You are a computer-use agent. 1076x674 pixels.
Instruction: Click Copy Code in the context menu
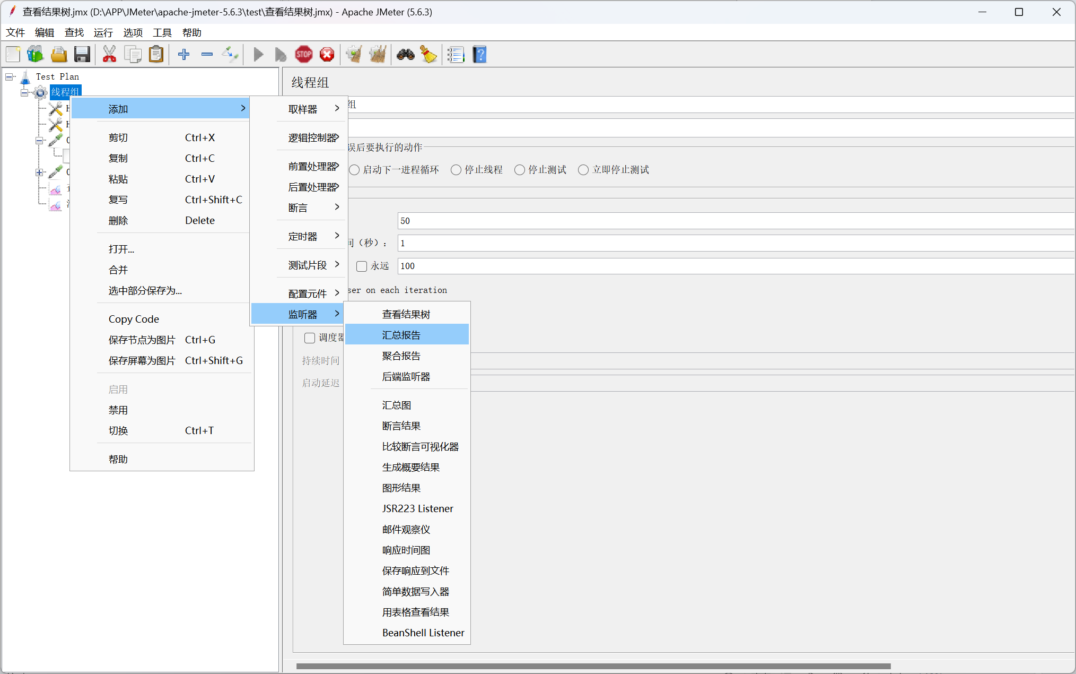point(134,319)
